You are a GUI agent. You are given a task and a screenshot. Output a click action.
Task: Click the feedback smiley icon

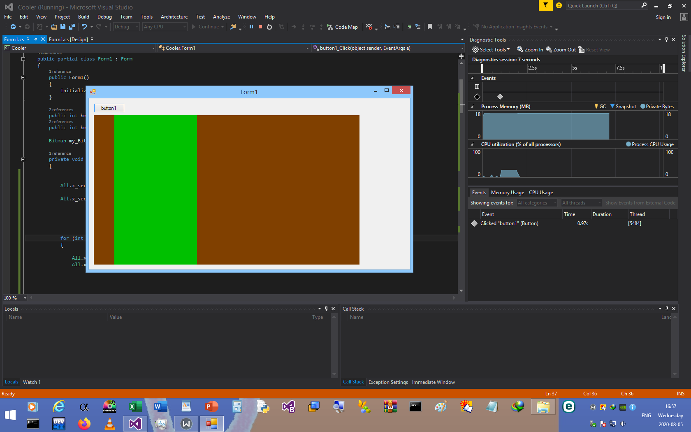(x=559, y=5)
